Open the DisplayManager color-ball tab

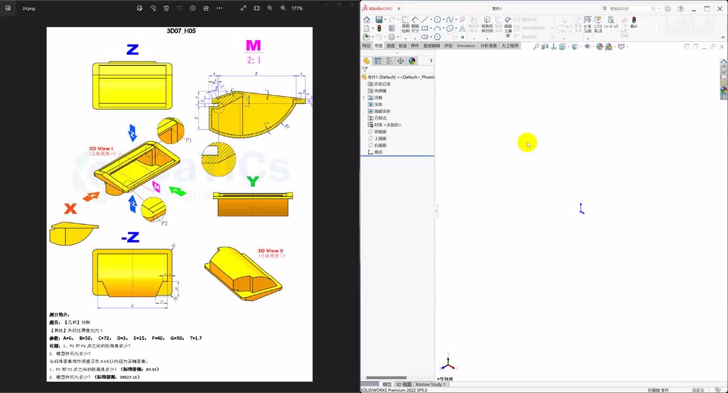[412, 61]
